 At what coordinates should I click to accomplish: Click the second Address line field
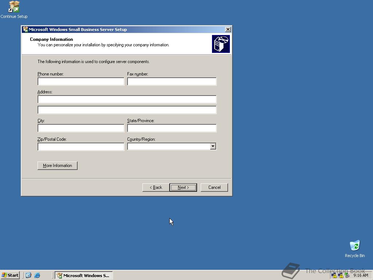pyautogui.click(x=127, y=110)
